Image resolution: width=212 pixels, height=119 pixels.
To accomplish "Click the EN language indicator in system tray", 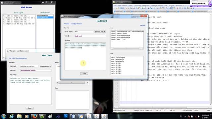I will (181, 116).
